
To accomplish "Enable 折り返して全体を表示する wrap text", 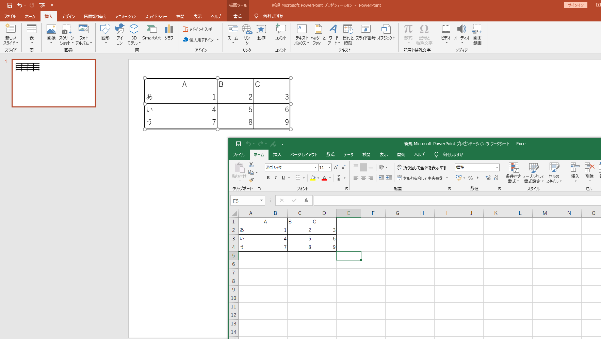I will 422,168.
